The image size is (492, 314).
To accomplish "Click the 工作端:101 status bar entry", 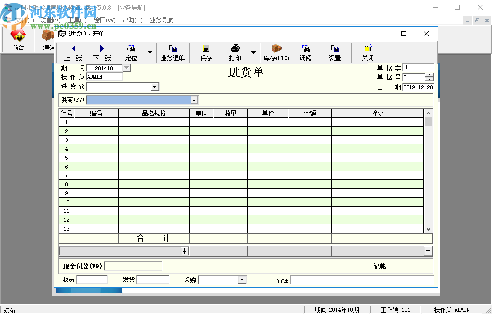I will 395,310.
